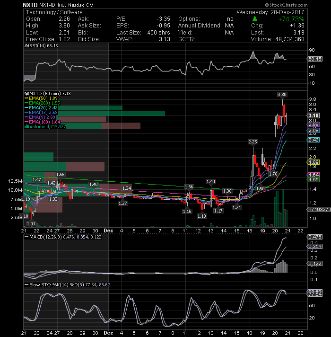
Task: Click the yellow EMA(50) line swatch
Action: click(26, 98)
